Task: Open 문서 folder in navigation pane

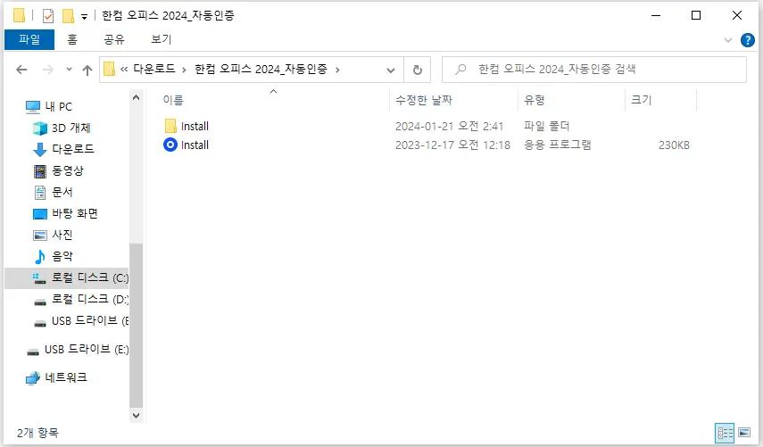Action: 62,192
